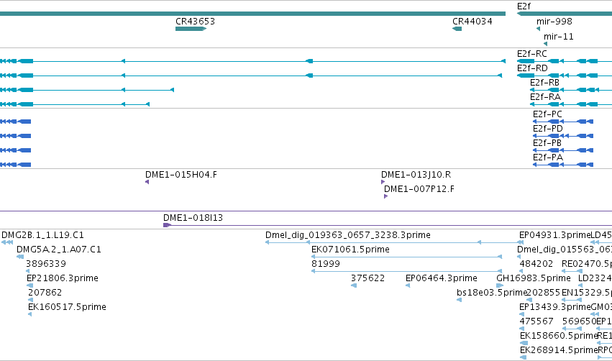The image size is (612, 361).
Task: Open the E2f-RB transcript label
Action: coord(544,83)
